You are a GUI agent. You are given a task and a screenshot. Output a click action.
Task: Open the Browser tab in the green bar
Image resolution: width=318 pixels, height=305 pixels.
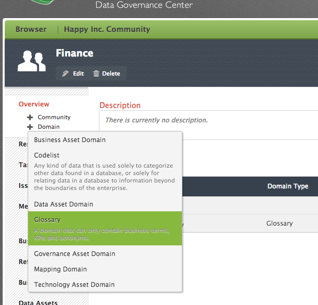pos(31,29)
